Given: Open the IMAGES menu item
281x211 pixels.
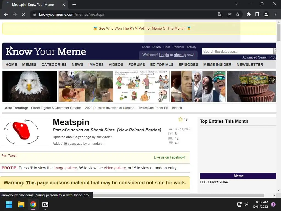Looking at the screenshot, I should [96, 65].
